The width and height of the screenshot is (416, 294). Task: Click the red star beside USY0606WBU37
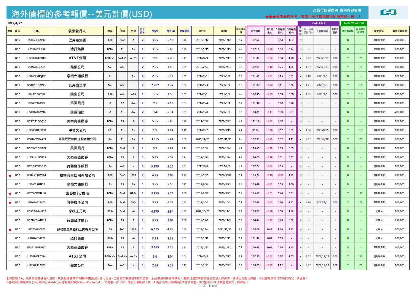10,194
